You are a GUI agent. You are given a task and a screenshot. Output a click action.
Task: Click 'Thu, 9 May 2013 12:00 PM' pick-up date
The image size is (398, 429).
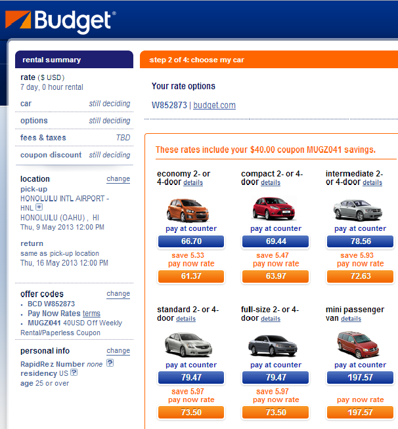(x=62, y=227)
